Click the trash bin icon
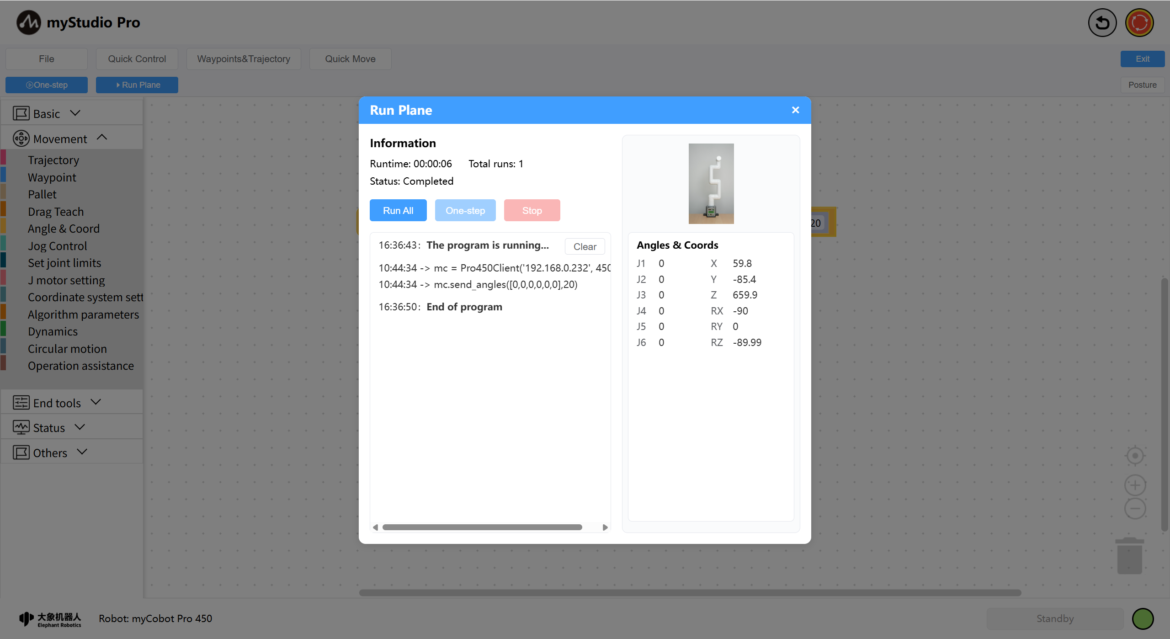1170x639 pixels. [x=1129, y=556]
